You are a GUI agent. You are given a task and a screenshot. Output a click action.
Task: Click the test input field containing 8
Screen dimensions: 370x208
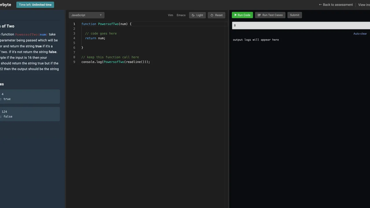coord(301,25)
